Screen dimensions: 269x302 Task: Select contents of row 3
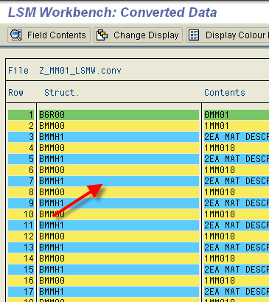click(237, 137)
